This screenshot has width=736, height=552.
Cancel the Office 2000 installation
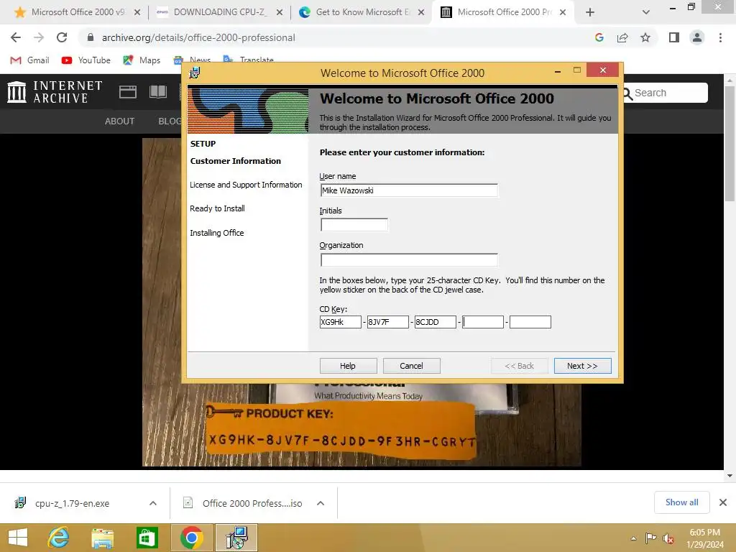click(x=411, y=366)
